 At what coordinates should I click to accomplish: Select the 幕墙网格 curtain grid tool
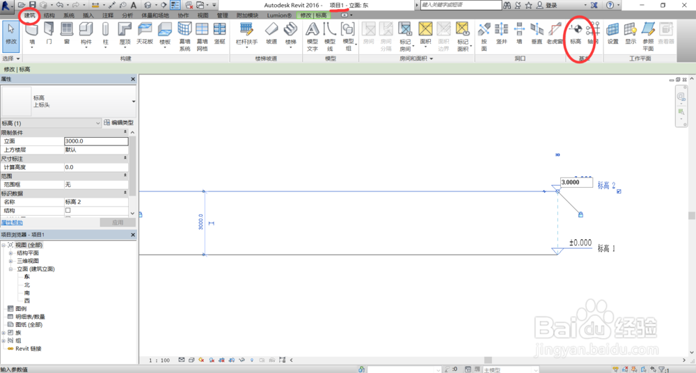(202, 36)
